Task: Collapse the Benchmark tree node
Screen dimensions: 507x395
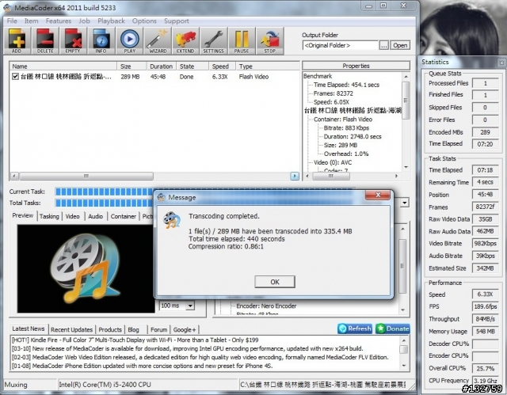Action: click(318, 76)
